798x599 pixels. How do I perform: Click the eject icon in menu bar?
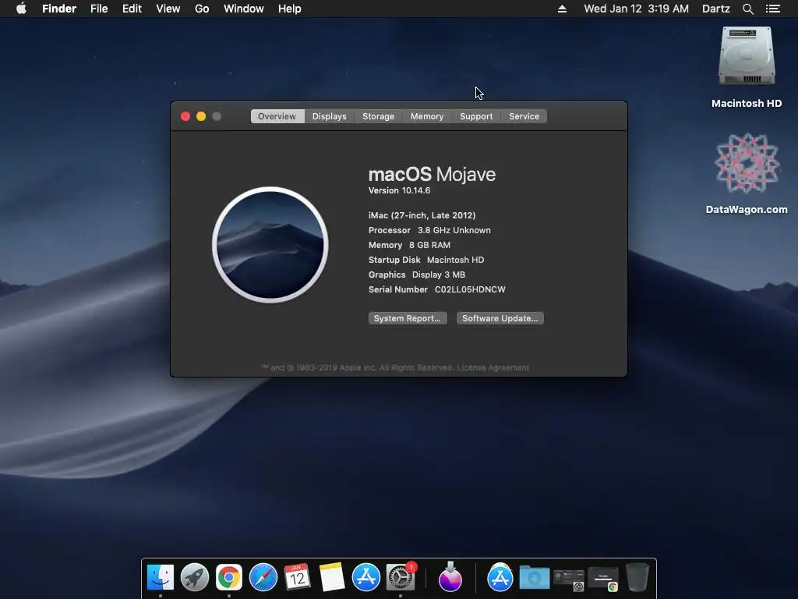click(x=563, y=9)
